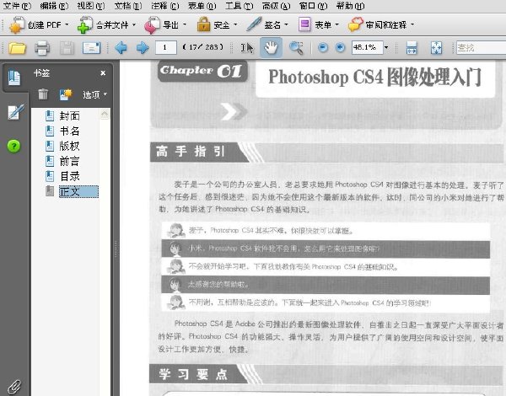Click the open file folder icon
506x396 pixels.
(x=17, y=48)
